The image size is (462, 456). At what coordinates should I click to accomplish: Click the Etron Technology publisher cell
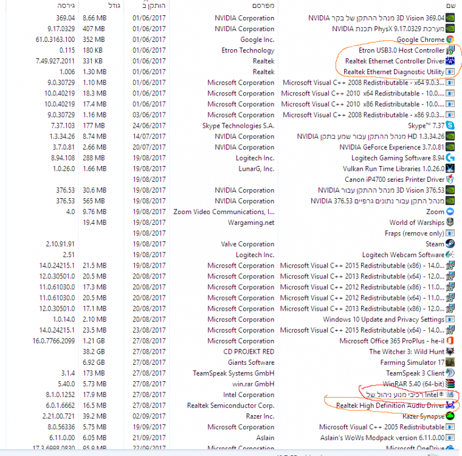tap(248, 50)
